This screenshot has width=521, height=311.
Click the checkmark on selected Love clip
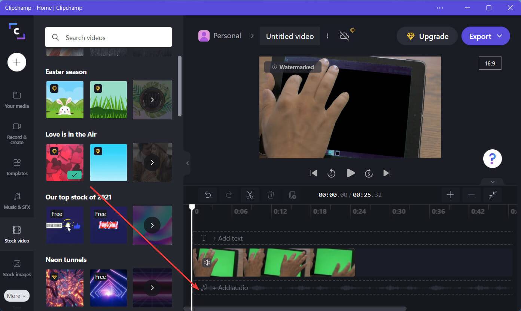(74, 175)
